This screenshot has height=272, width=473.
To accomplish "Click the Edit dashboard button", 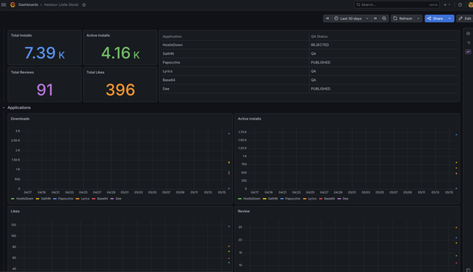I will click(465, 19).
